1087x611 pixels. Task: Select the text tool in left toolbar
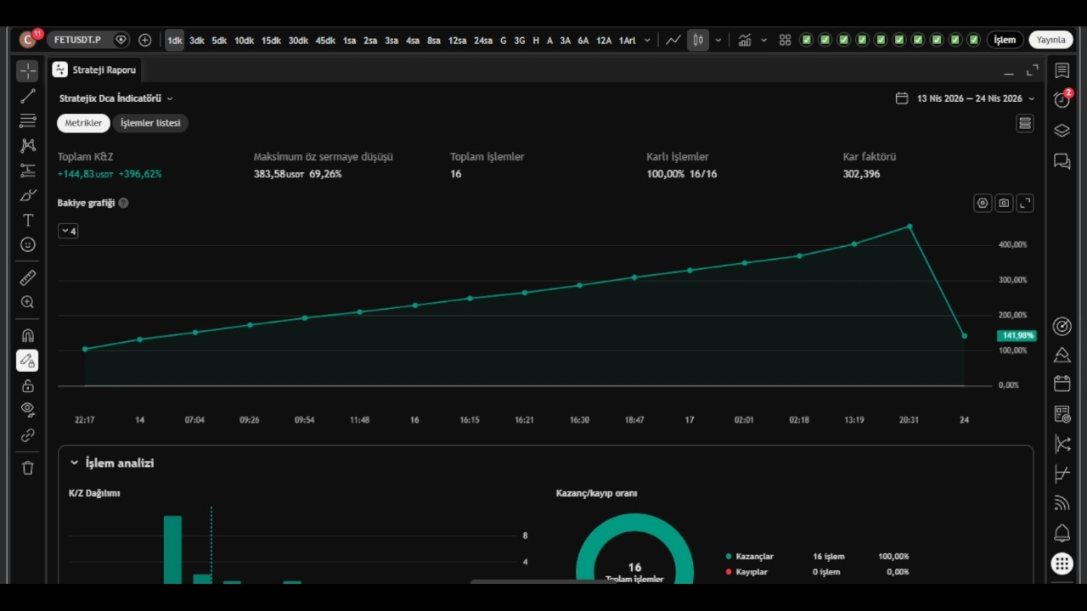point(28,220)
